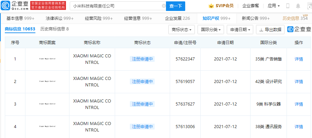Expand the 国际分类 filter dropdown
Viewport: 312px width, 138px height.
pyautogui.click(x=211, y=30)
